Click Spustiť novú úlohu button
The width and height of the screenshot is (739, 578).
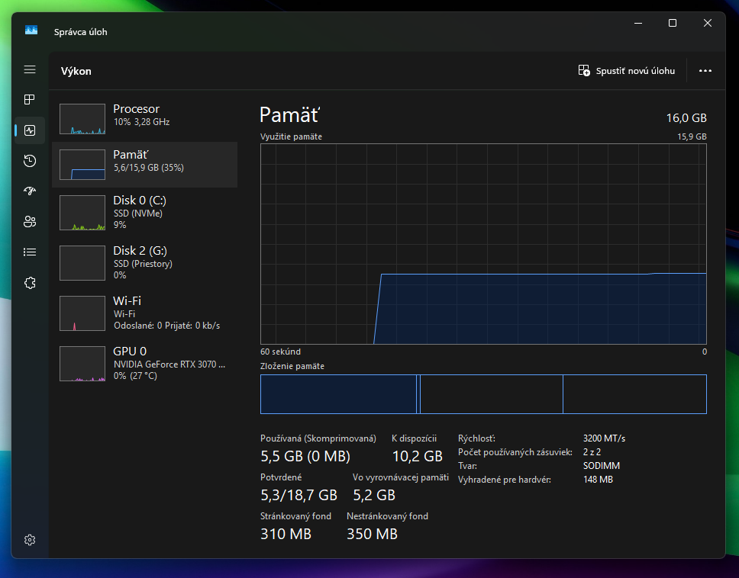coord(627,71)
